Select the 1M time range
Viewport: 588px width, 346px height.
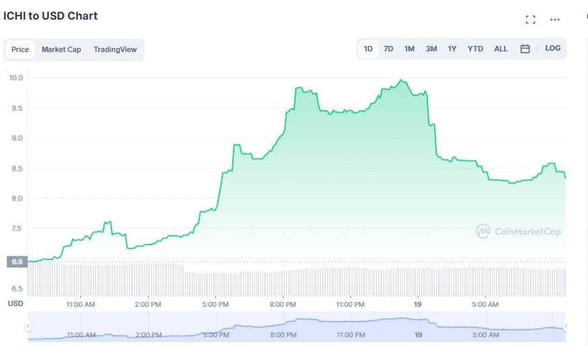[x=409, y=49]
